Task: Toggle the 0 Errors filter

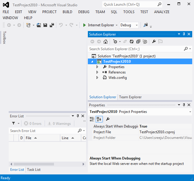Action: pyautogui.click(x=33, y=123)
